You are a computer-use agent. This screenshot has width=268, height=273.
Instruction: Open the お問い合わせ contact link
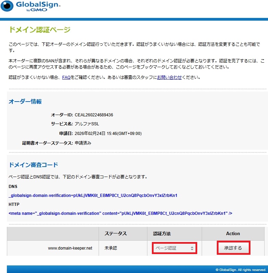click(x=169, y=77)
